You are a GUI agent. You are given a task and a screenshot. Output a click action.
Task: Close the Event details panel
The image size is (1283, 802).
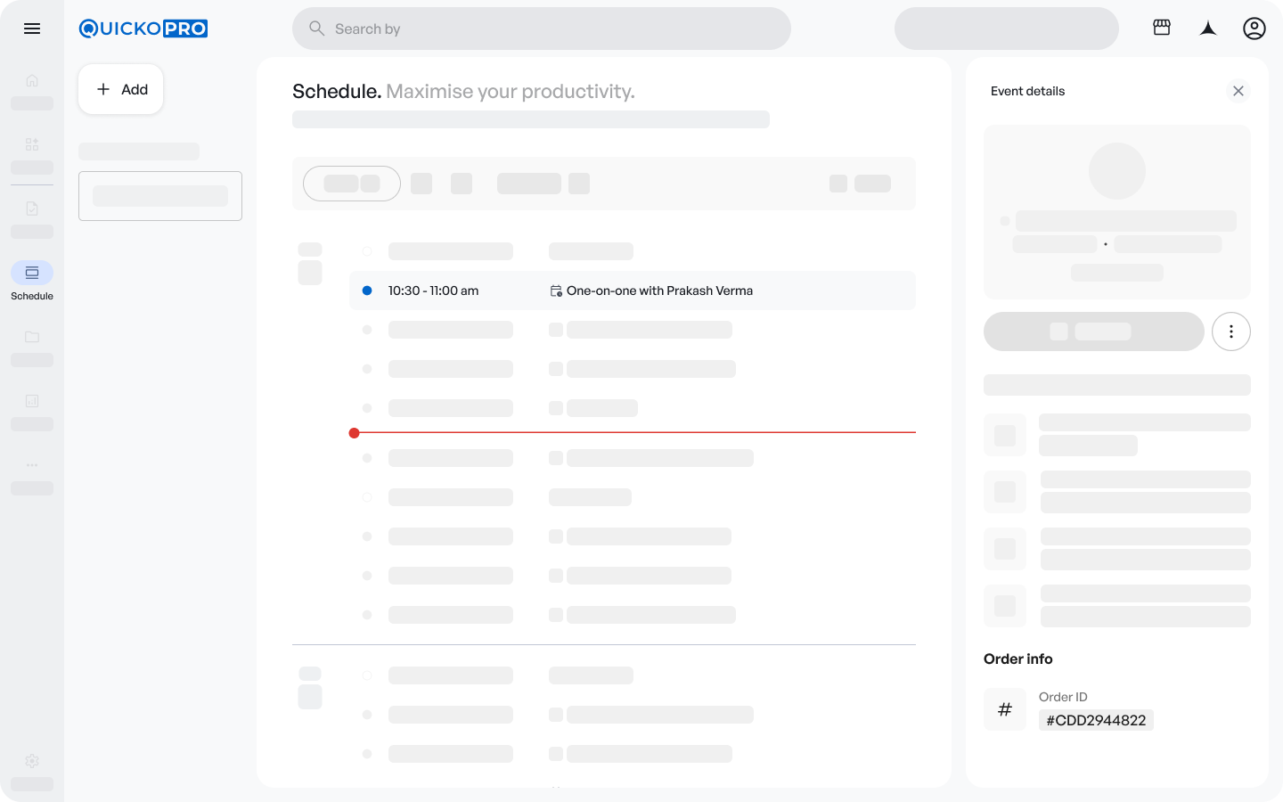(1238, 91)
